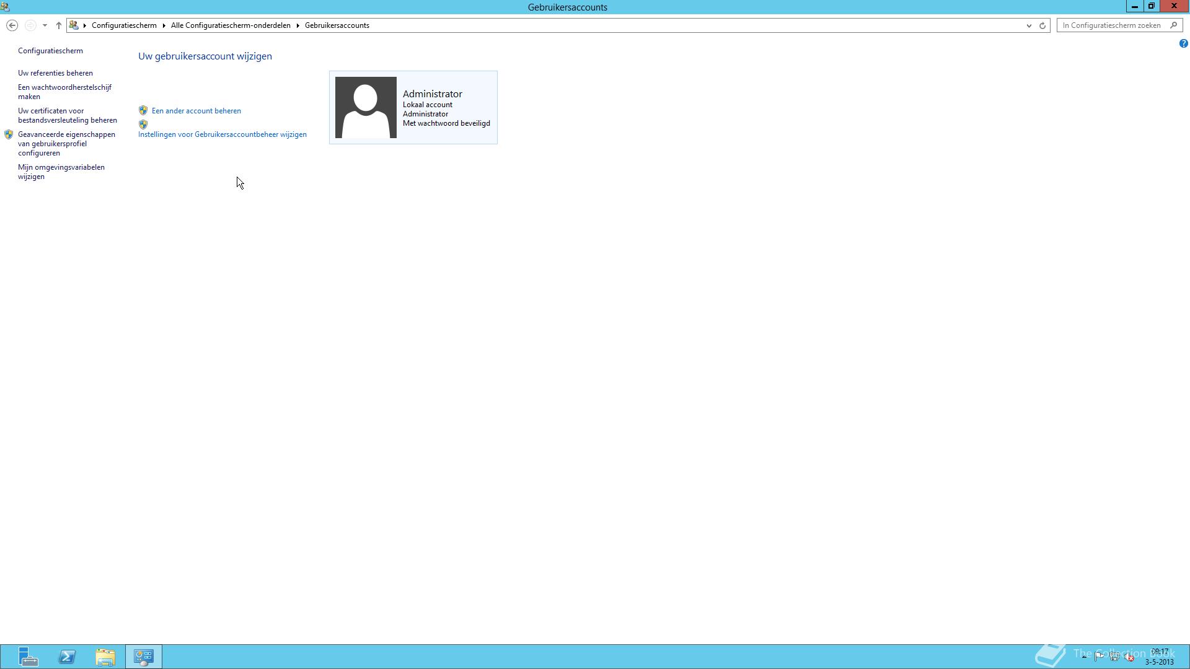Click shield icon beside Geavanceerde eigenschappen
Viewport: 1190px width, 669px height.
[x=9, y=134]
